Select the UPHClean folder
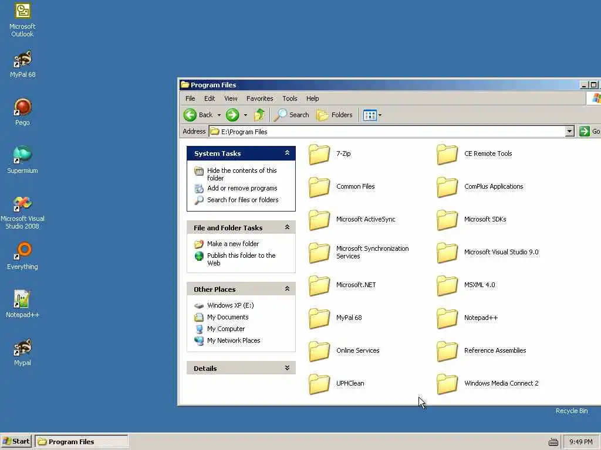Screen dimensions: 601x450 point(336,384)
